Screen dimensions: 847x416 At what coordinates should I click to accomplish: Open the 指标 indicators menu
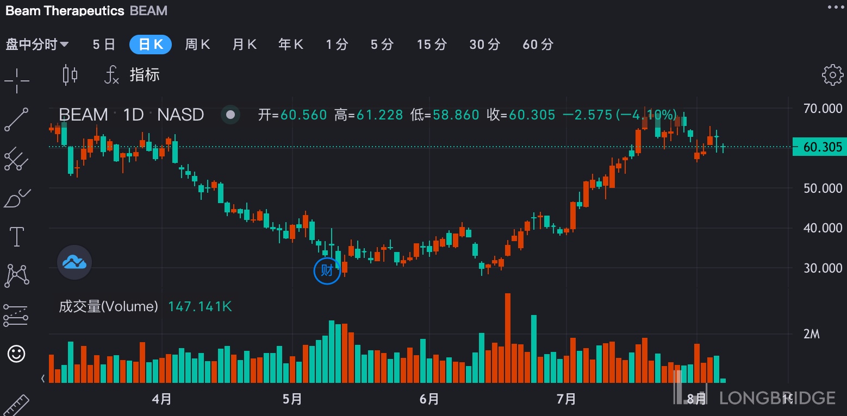coord(132,75)
